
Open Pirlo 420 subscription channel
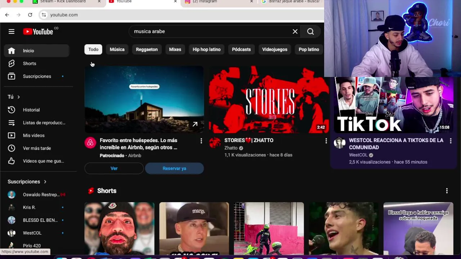(36, 246)
